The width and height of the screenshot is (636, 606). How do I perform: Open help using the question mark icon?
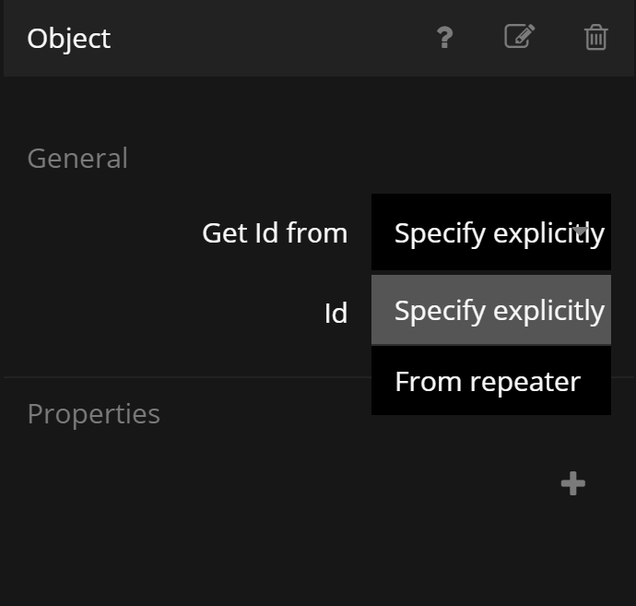coord(444,38)
